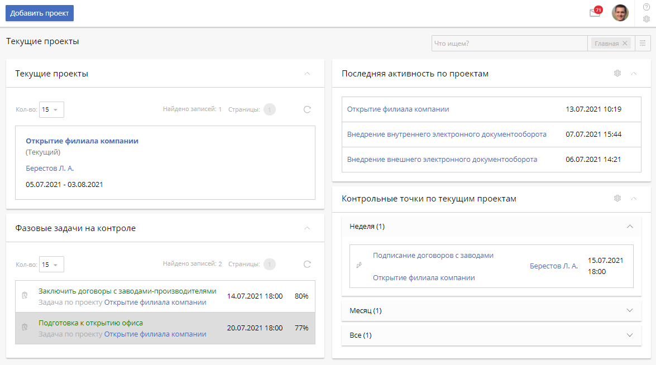
Task: Expand the Месяц (1) section
Action: coord(630,310)
